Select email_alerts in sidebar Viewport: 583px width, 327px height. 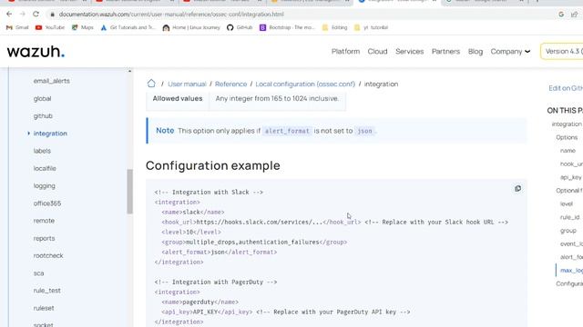click(51, 81)
